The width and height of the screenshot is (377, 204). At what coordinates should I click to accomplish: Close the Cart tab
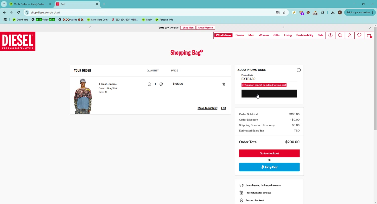[x=97, y=4]
